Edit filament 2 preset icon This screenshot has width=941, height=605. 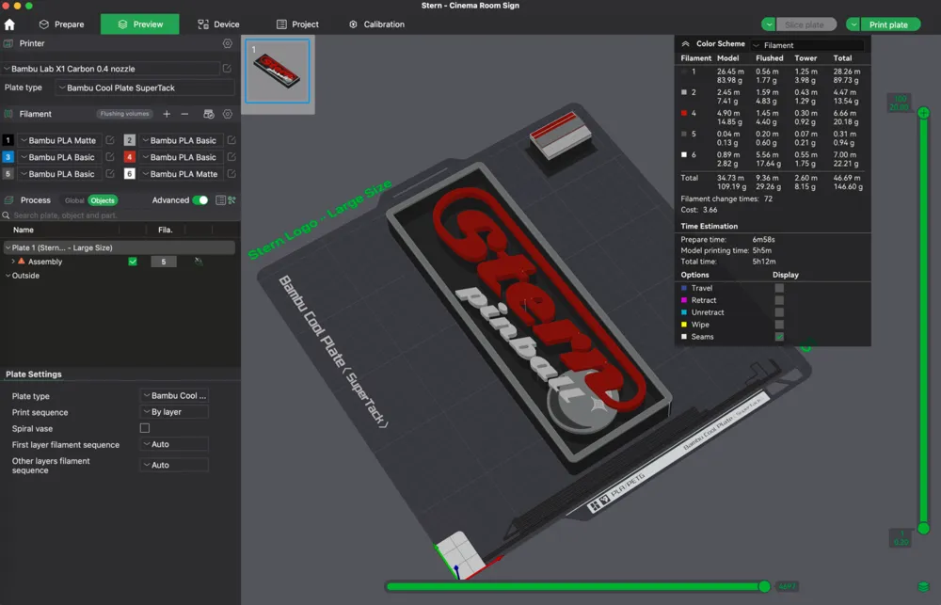(x=231, y=140)
